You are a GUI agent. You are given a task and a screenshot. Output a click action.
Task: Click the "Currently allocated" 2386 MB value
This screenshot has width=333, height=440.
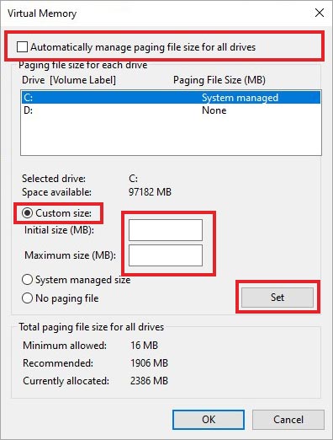point(149,381)
